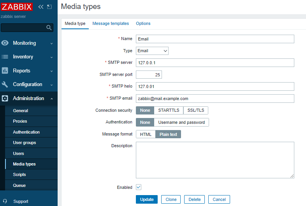This screenshot has height=206, width=306.
Task: Click the SMTP server input field
Action: tap(215, 63)
